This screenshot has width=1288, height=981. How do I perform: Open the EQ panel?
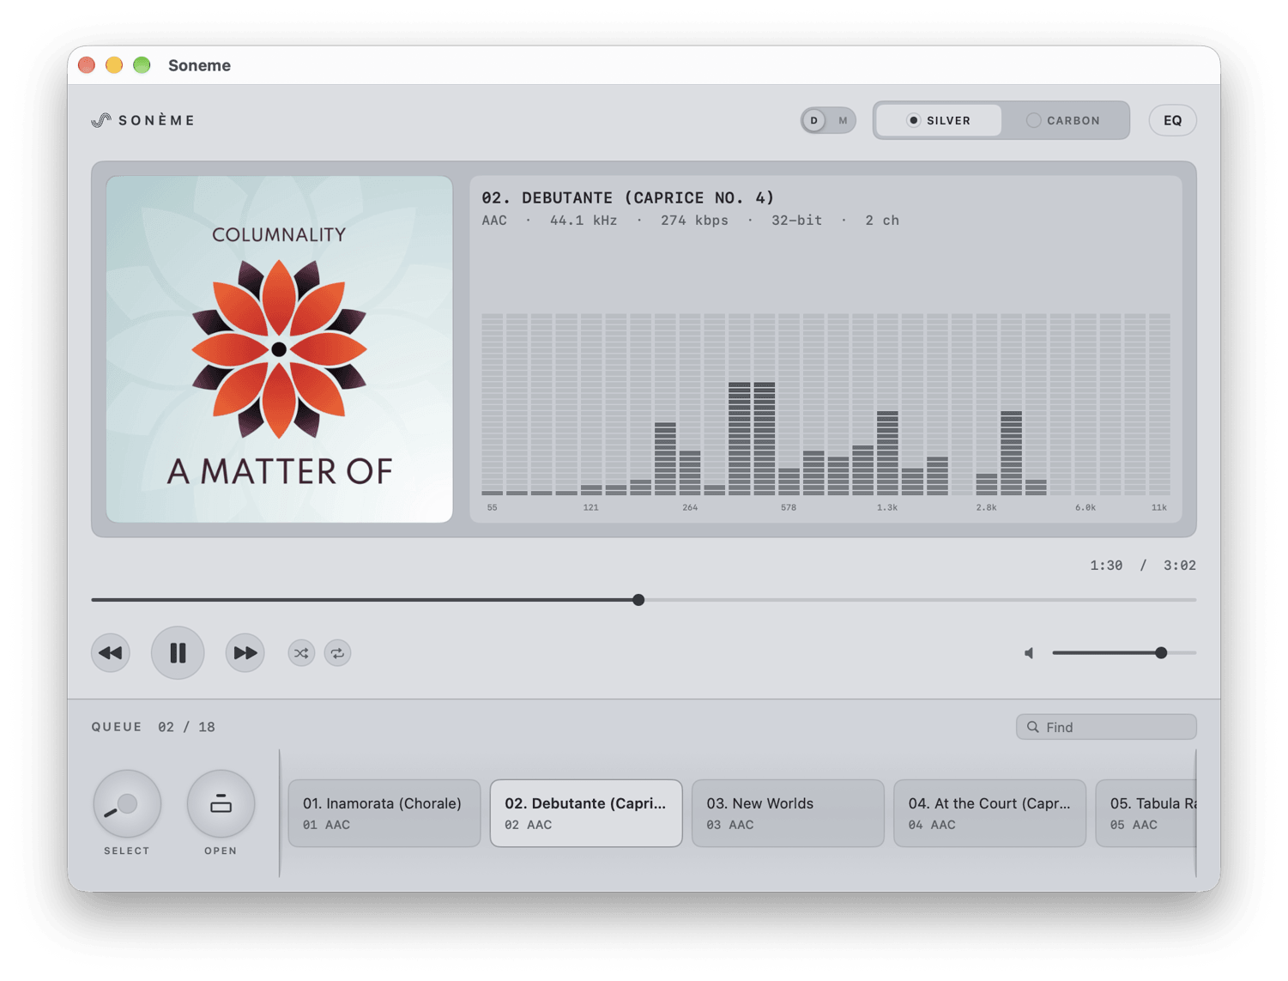(x=1172, y=120)
